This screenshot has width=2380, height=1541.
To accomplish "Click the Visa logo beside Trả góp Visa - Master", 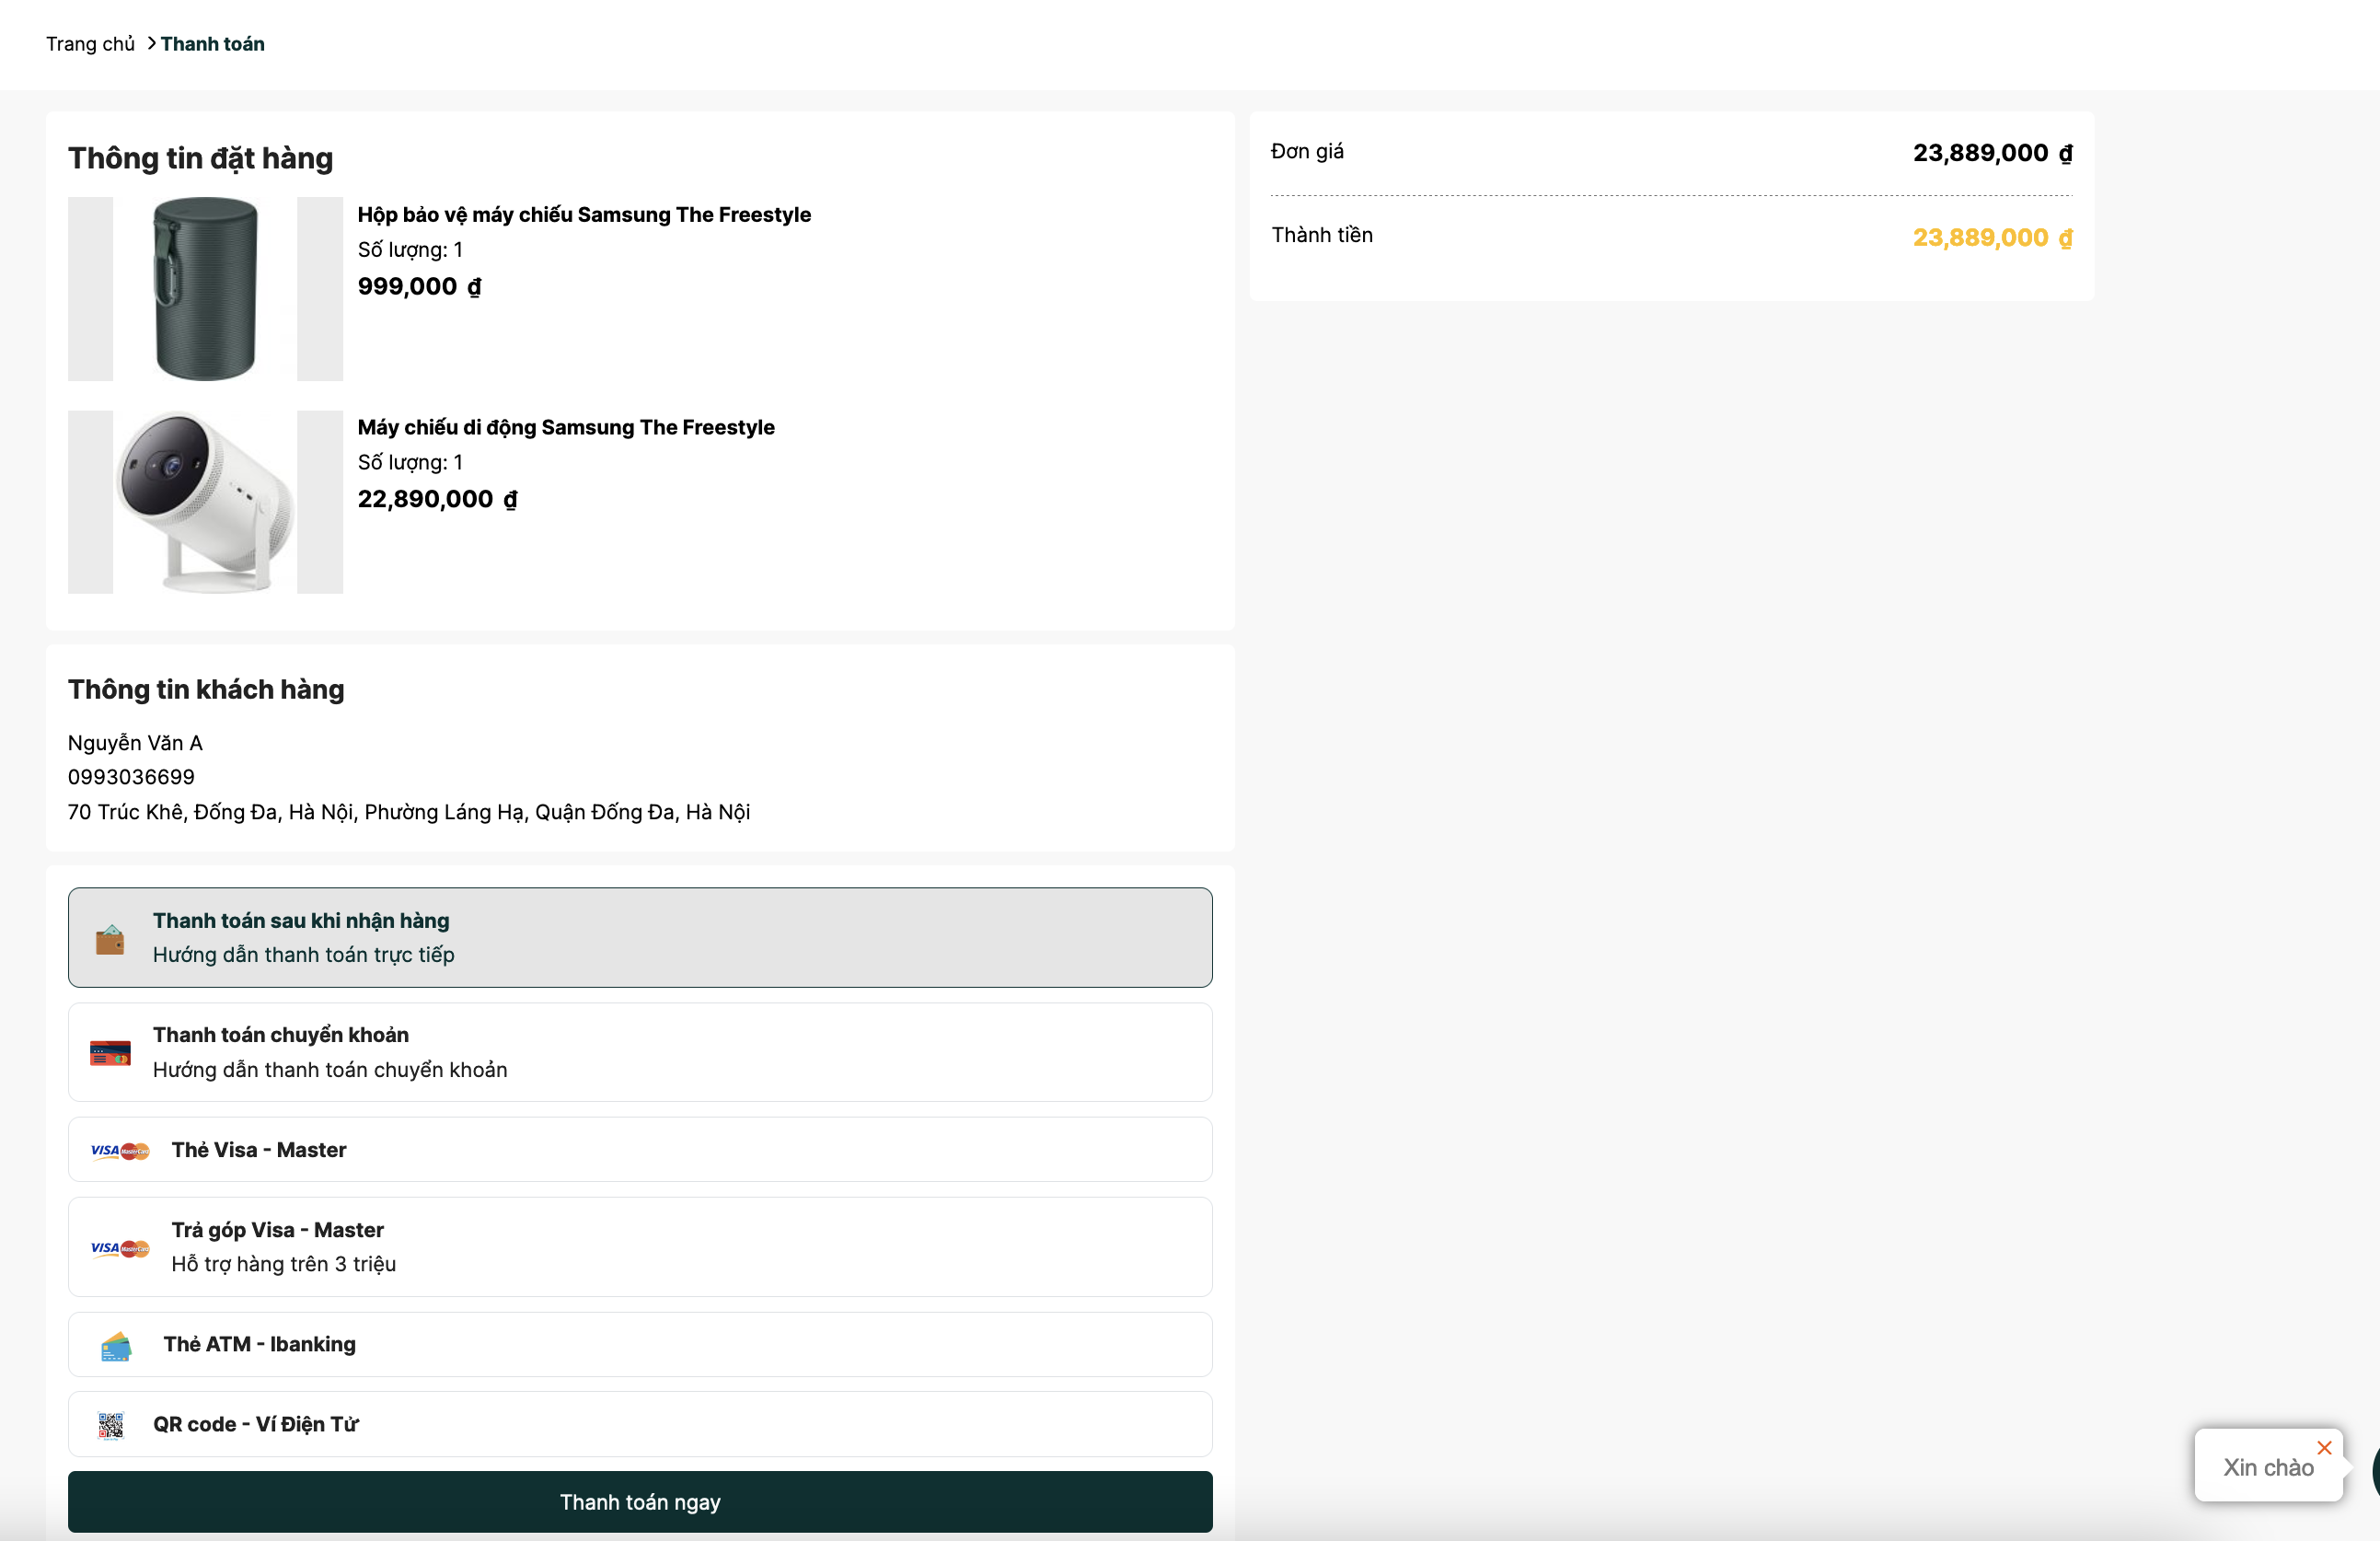I will 120,1248.
